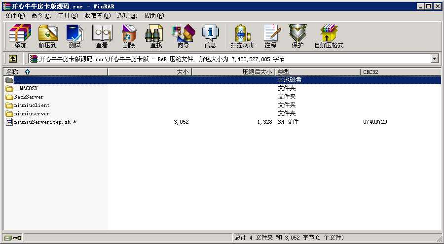Expand the address bar path dropdown
Viewport: 444px width, 244px height.
point(434,59)
